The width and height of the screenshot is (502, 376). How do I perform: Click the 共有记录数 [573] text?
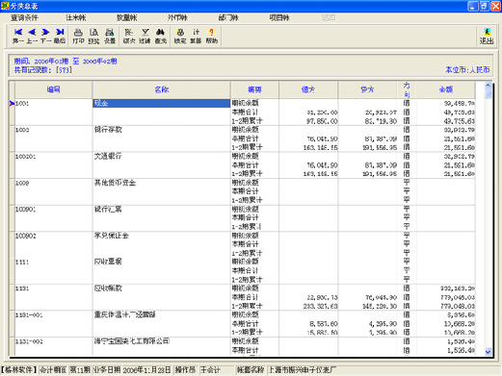43,70
